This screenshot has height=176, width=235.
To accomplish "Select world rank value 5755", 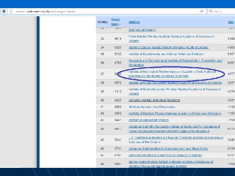I will [x=118, y=63].
